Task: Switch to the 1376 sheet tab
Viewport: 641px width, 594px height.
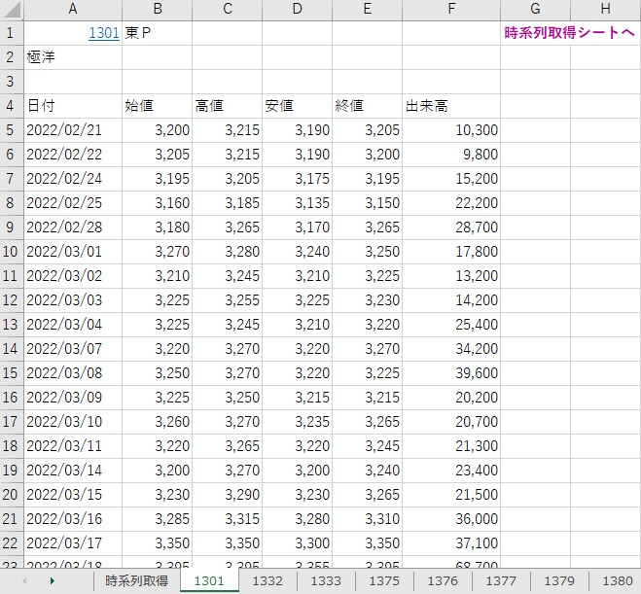Action: (443, 580)
